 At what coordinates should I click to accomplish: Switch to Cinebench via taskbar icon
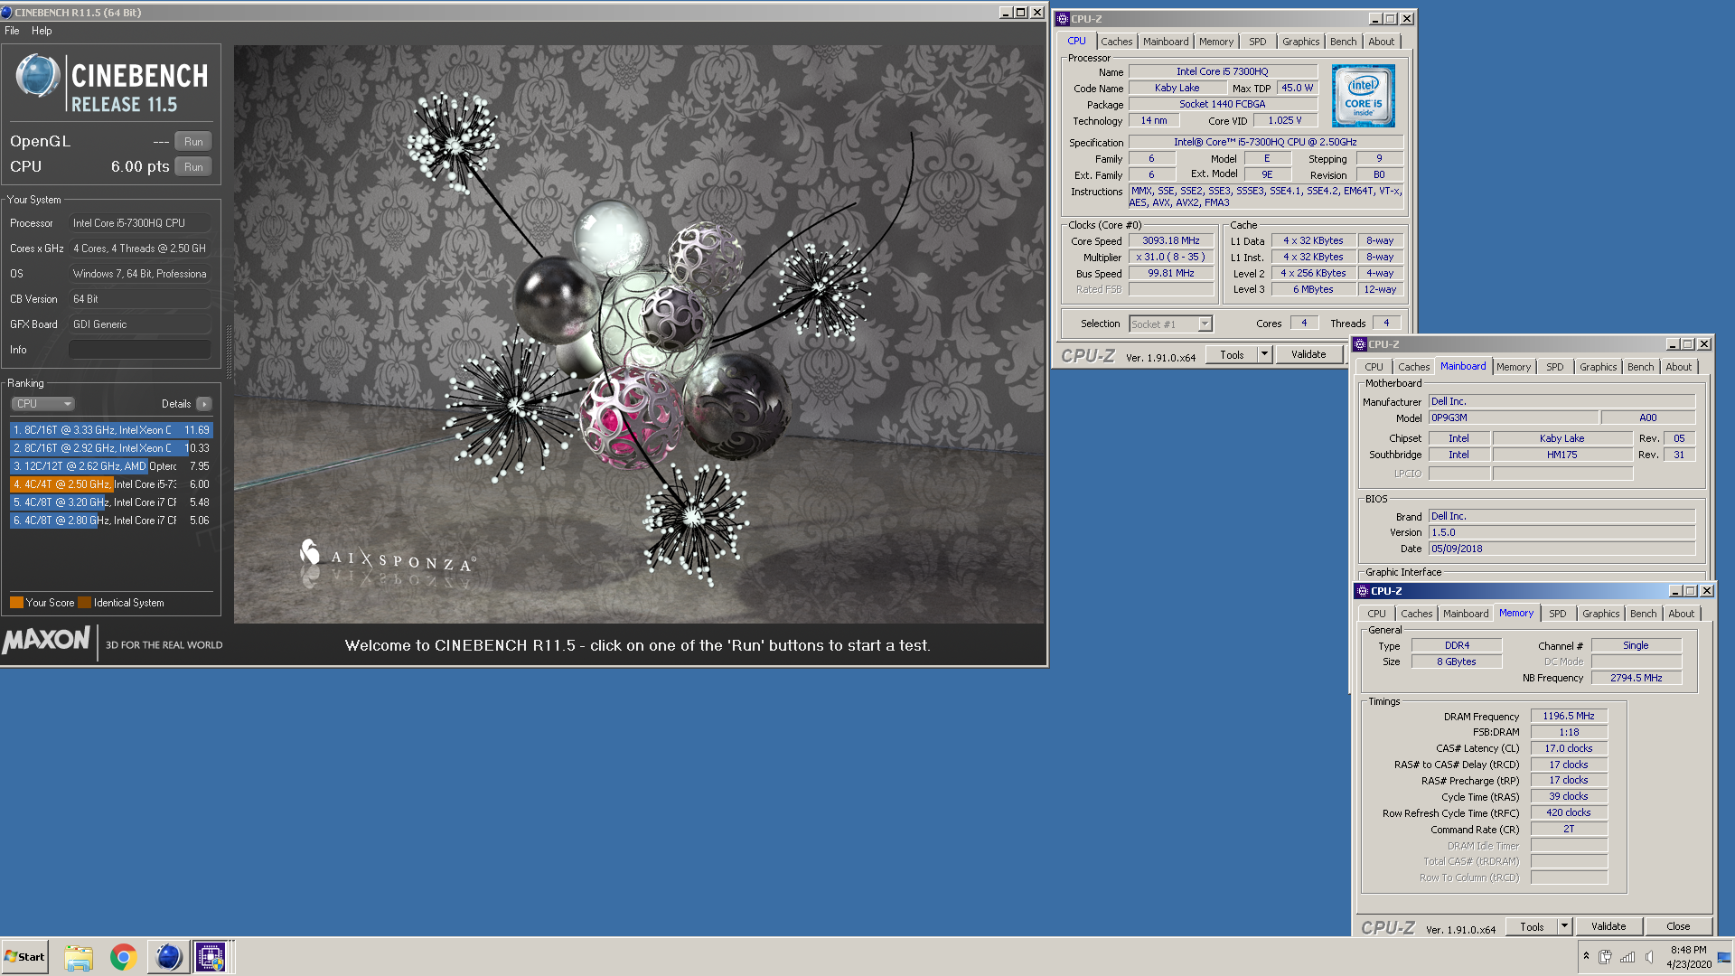click(168, 957)
